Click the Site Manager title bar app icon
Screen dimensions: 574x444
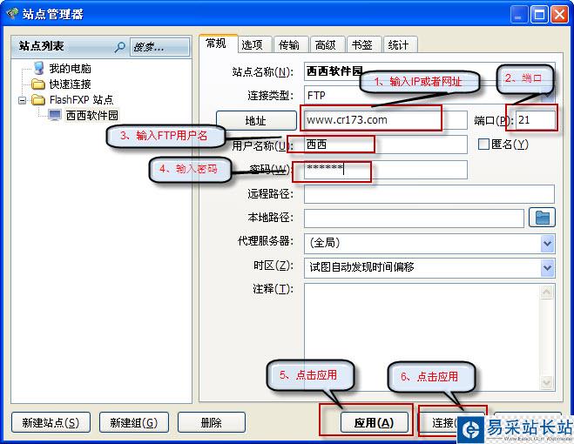pyautogui.click(x=12, y=14)
